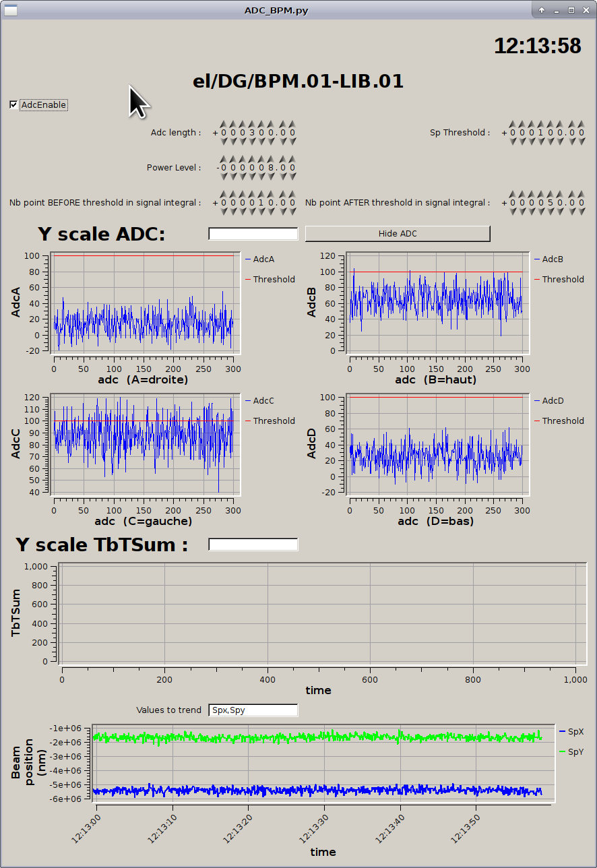Click the Values to trend field

pos(253,710)
